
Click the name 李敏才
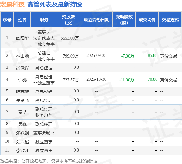tap(22, 151)
